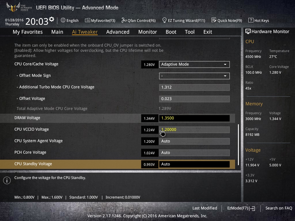Click the CPU Standby Voltage Auto field
Image resolution: width=295 pixels, height=221 pixels.
point(194,164)
